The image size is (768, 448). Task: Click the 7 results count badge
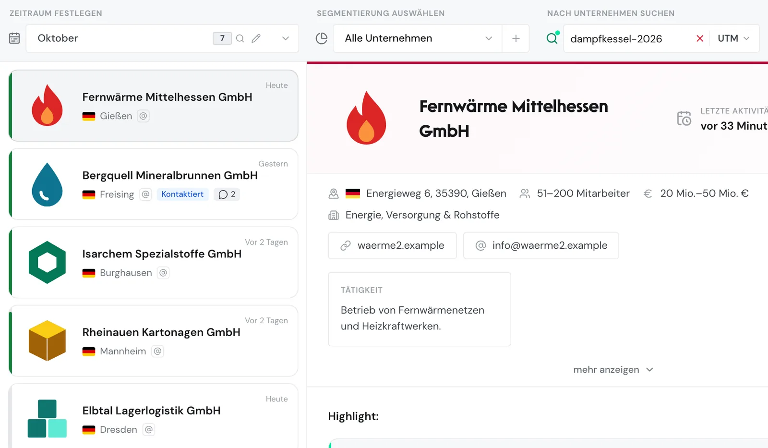222,38
